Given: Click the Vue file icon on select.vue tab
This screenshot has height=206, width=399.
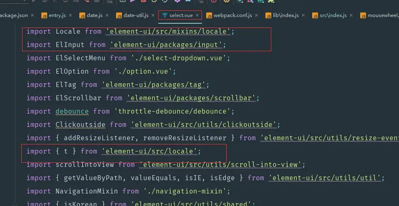Looking at the screenshot, I should (x=164, y=15).
